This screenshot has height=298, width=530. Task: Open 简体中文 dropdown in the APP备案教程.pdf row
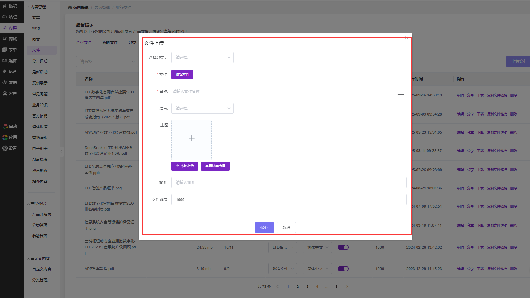coord(318,269)
